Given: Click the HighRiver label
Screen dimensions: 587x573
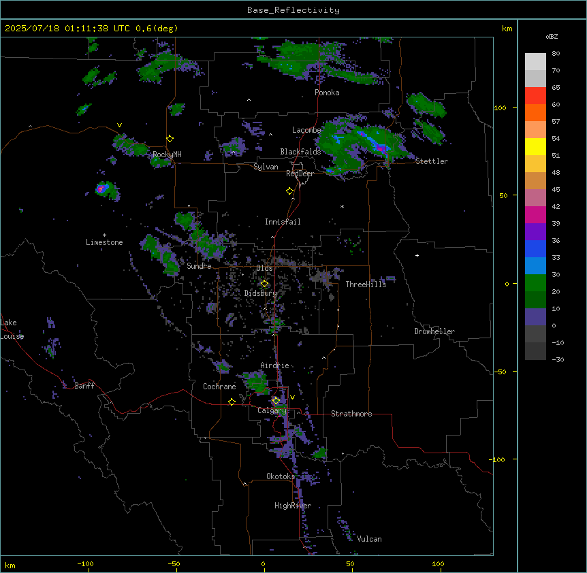Looking at the screenshot, I should pyautogui.click(x=293, y=506).
